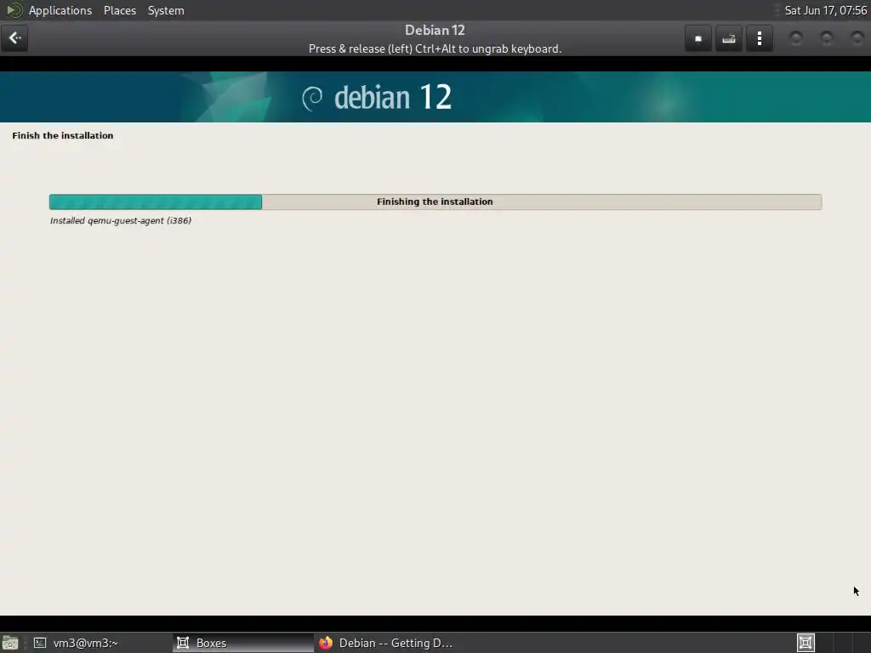
Task: Click the 'Finish the installation' heading
Action: (x=63, y=135)
